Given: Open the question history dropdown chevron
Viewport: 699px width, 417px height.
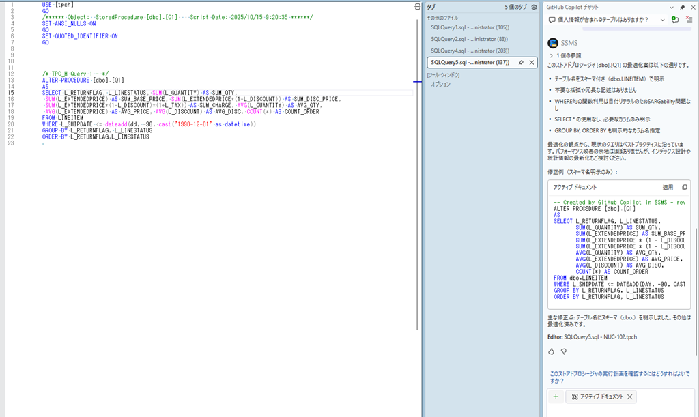Looking at the screenshot, I should [662, 20].
